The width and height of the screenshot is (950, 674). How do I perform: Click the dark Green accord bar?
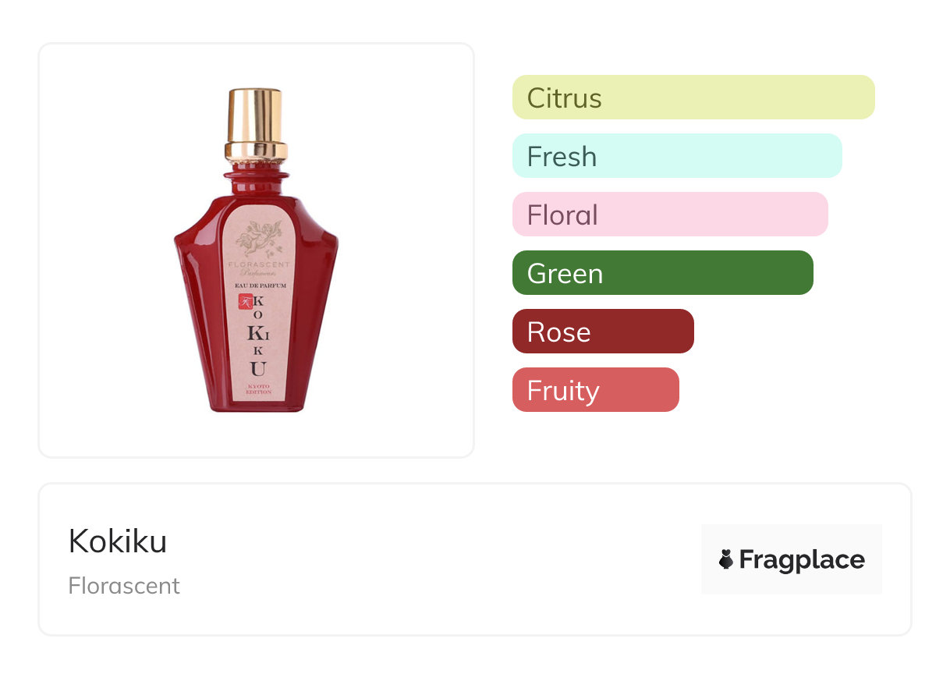coord(662,273)
